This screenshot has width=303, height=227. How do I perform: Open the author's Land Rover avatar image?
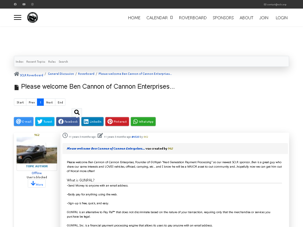coord(37,150)
